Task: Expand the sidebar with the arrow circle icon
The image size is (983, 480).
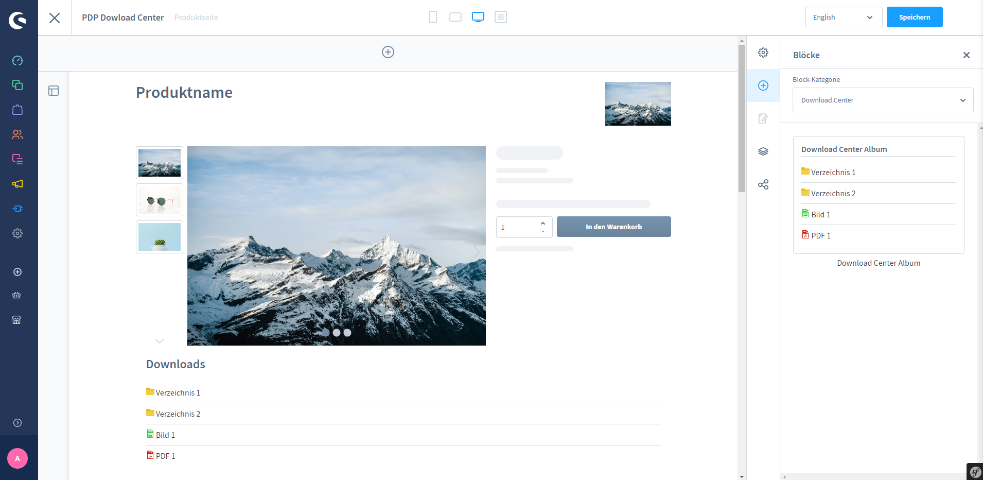Action: (x=17, y=423)
